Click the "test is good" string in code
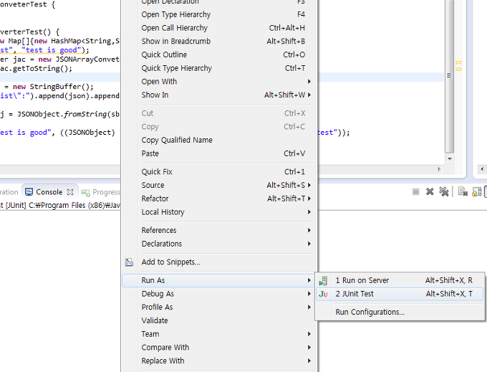Image resolution: width=487 pixels, height=372 pixels. pos(52,50)
